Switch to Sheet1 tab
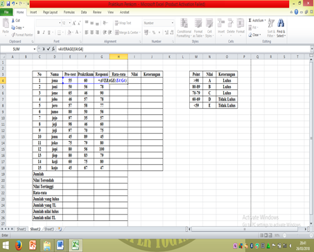 [x=21, y=229]
